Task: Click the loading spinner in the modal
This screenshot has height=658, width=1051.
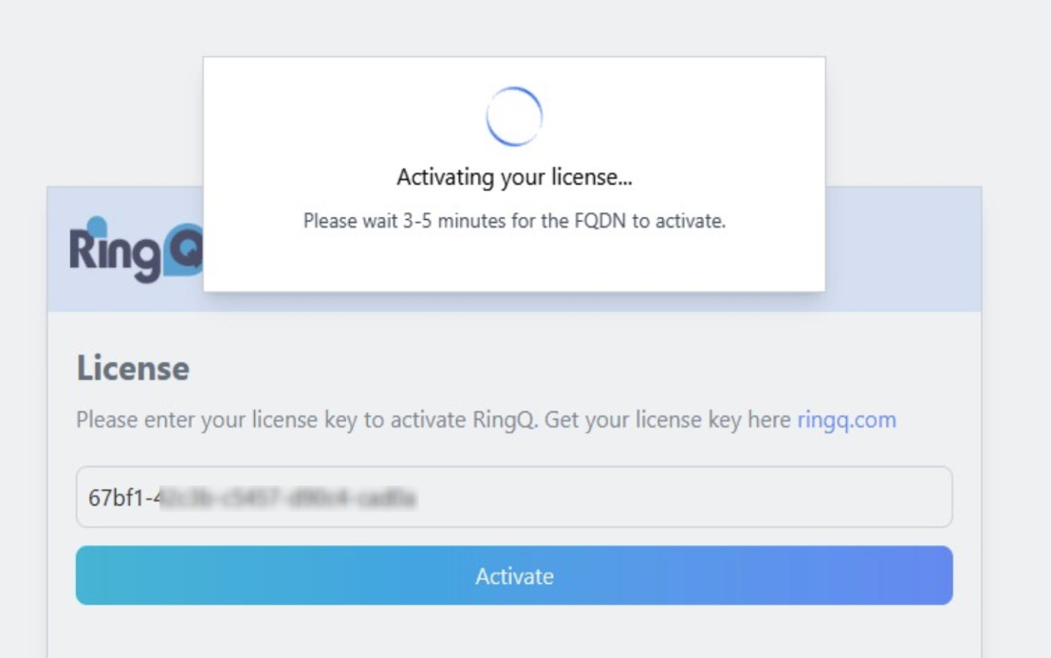Action: pyautogui.click(x=513, y=114)
